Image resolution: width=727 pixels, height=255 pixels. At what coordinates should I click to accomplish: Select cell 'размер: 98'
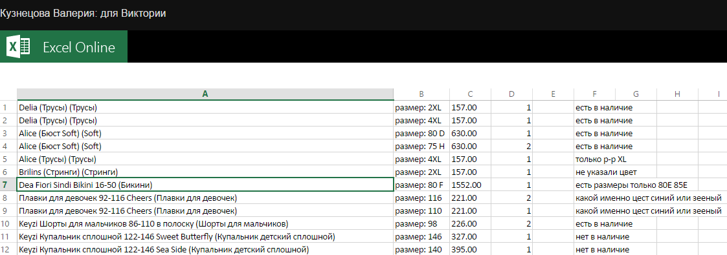point(421,224)
